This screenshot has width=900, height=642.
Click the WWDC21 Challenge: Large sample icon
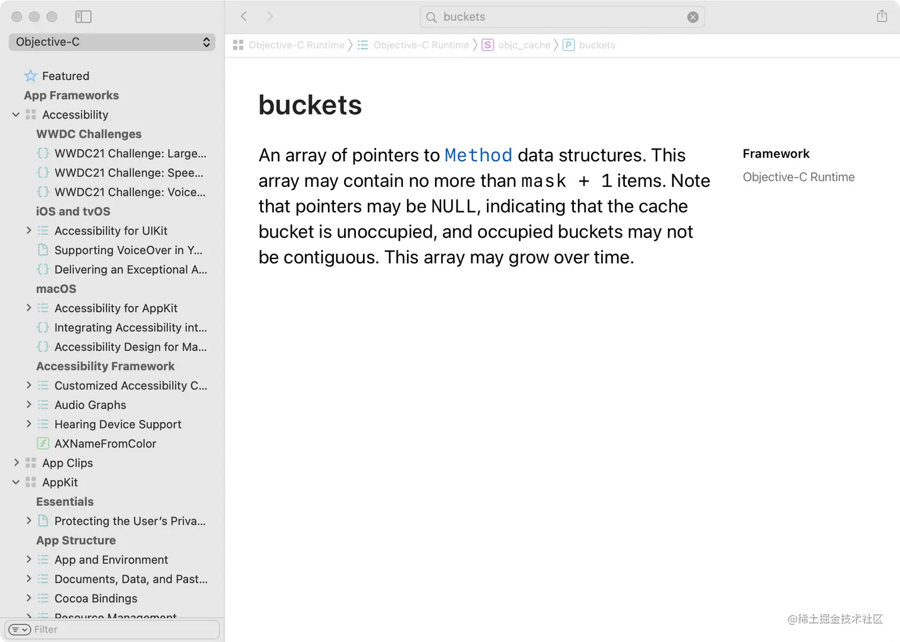coord(43,153)
